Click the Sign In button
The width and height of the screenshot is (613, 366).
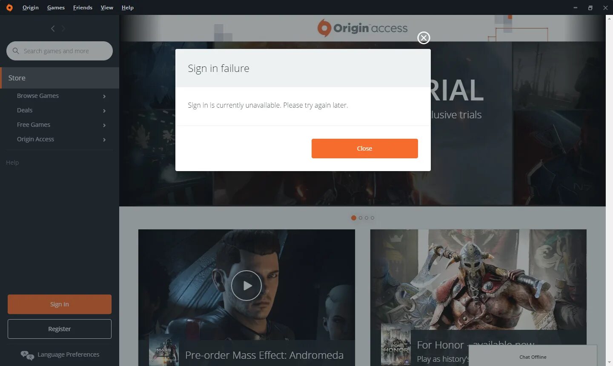click(x=60, y=304)
